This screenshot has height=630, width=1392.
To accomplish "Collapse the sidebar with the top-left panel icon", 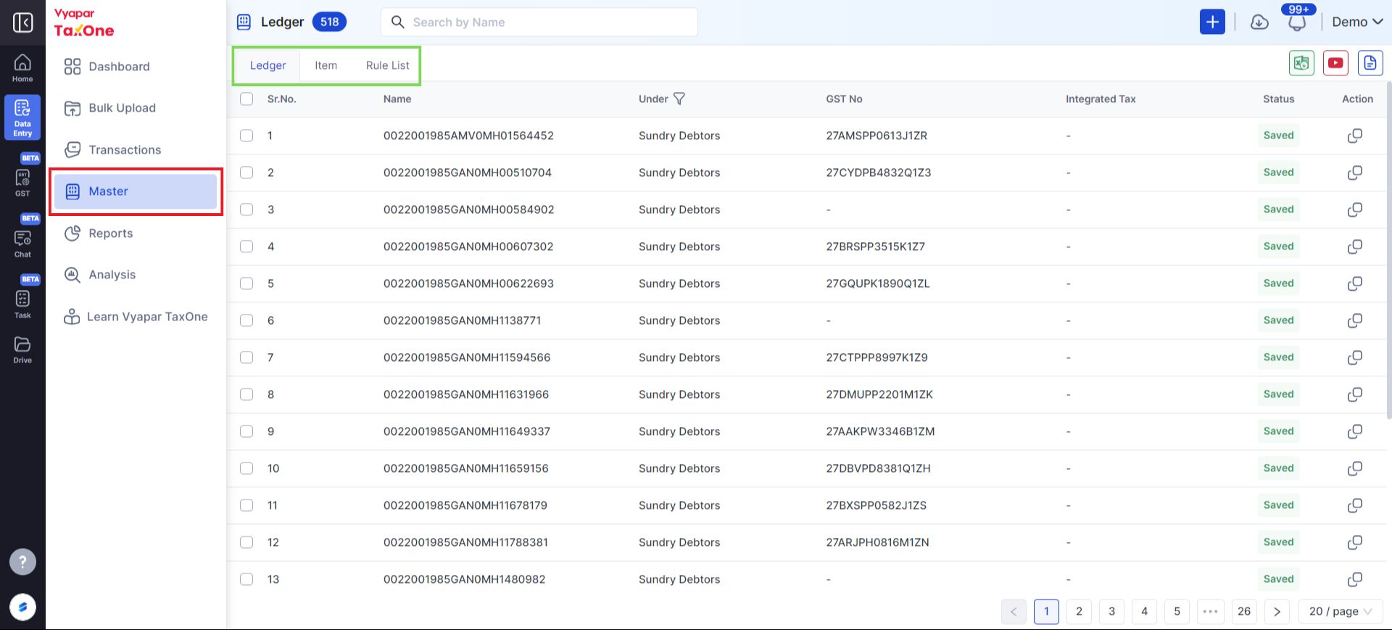I will point(22,22).
